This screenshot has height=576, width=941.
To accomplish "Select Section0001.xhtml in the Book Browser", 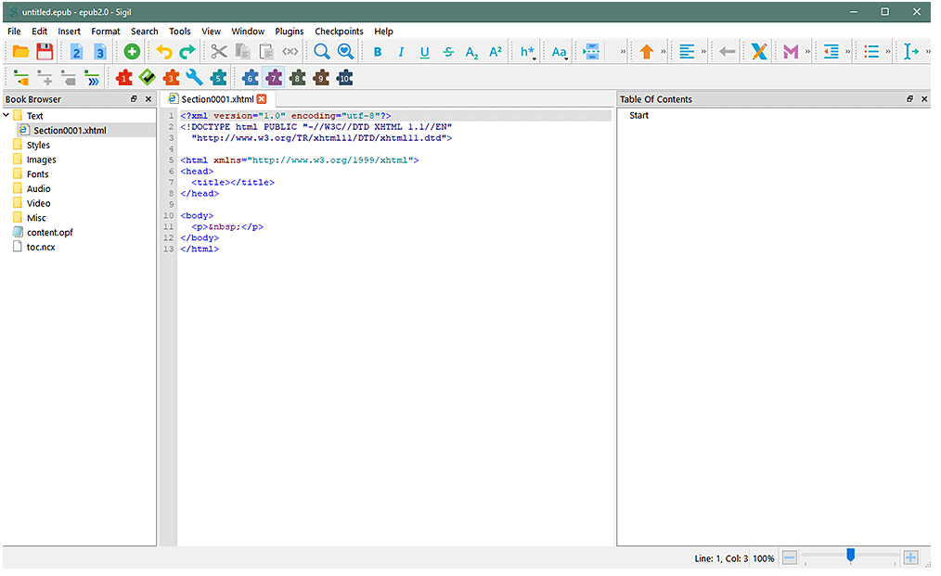I will click(x=70, y=130).
